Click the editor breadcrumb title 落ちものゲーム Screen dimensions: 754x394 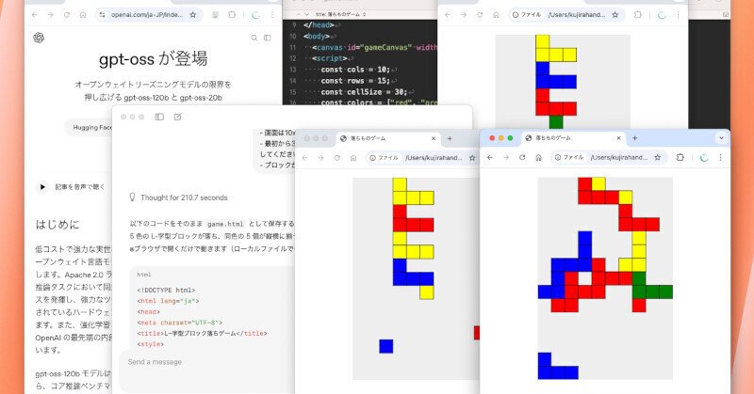coord(340,14)
